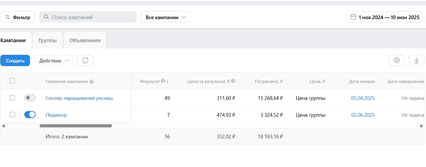Tick the checkbox for Педикюр row

coord(12,115)
